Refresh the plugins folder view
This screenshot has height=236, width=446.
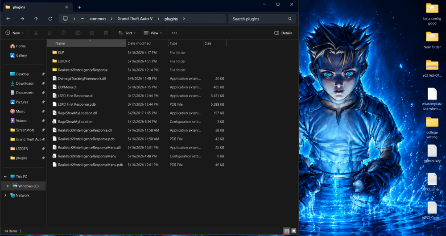click(50, 19)
